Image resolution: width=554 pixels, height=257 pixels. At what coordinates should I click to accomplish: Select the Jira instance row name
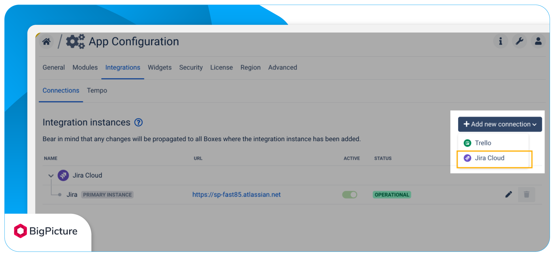tap(72, 195)
